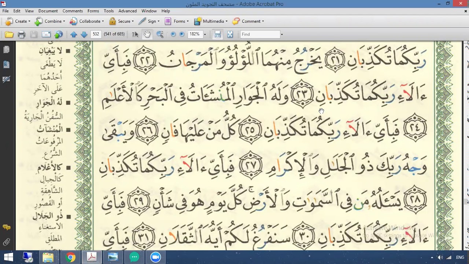Click the vertical scrollbar thumb

point(466,201)
